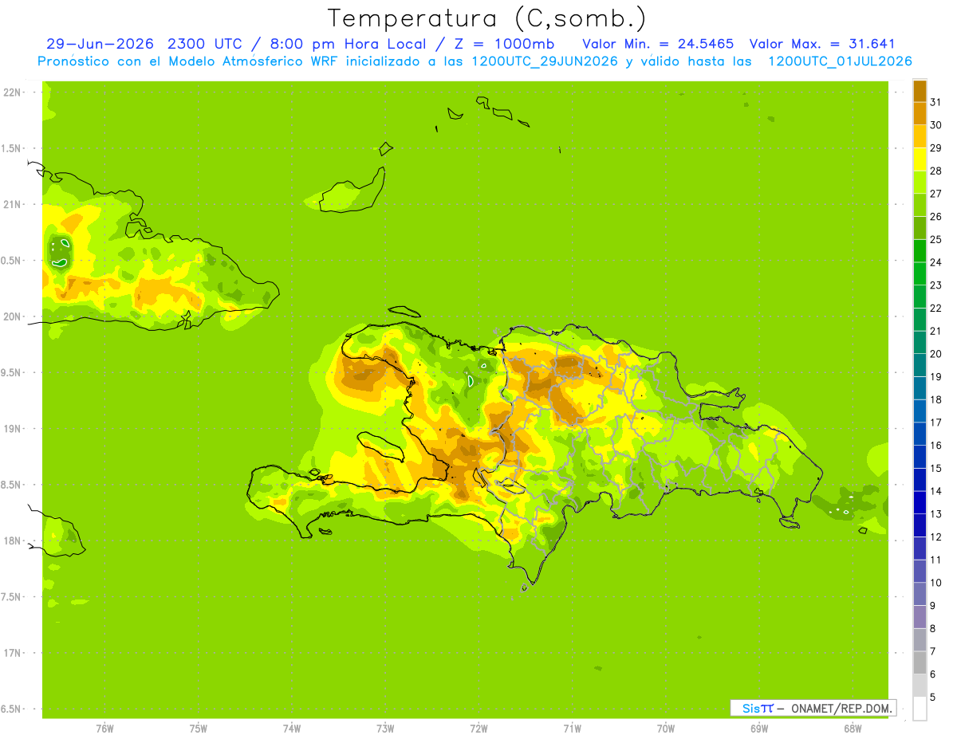The height and width of the screenshot is (739, 957).
Task: Click the '70W' longitude axis label
Action: 666,729
